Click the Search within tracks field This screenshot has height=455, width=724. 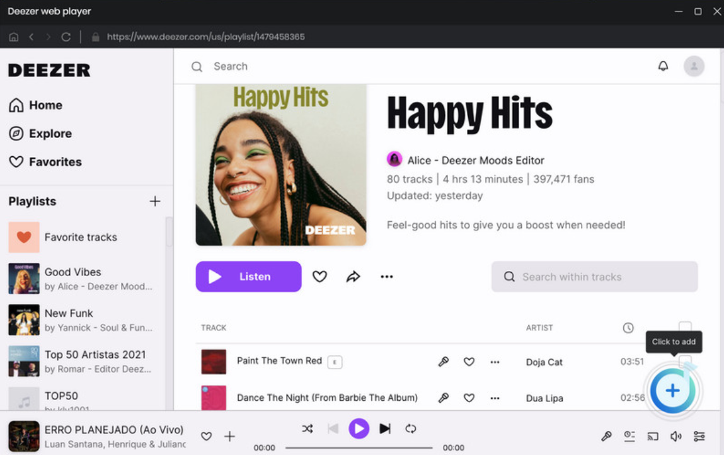click(x=594, y=277)
